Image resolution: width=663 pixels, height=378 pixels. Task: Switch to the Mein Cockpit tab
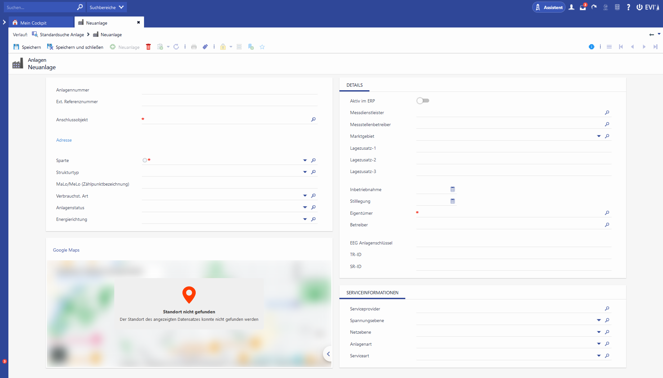[33, 23]
